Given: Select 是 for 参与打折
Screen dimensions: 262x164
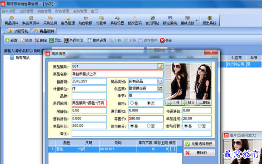Looking at the screenshot, I should tap(186, 126).
